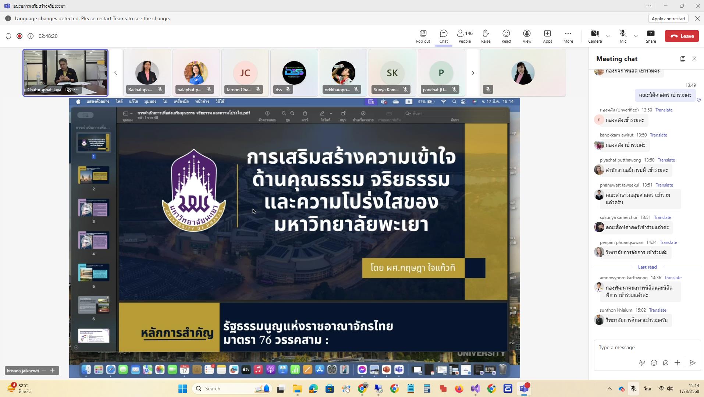The width and height of the screenshot is (704, 397).
Task: Open File Explorer from taskbar
Action: (297, 389)
